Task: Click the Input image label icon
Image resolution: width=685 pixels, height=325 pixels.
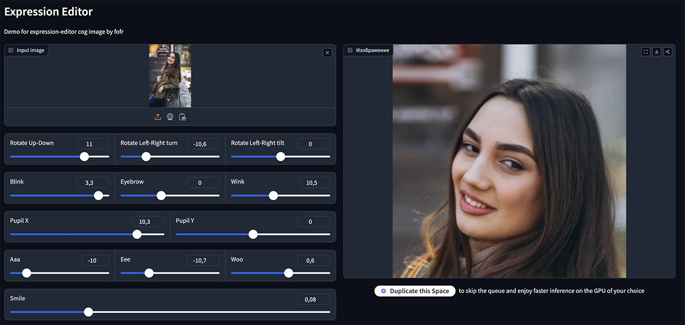Action: [11, 50]
